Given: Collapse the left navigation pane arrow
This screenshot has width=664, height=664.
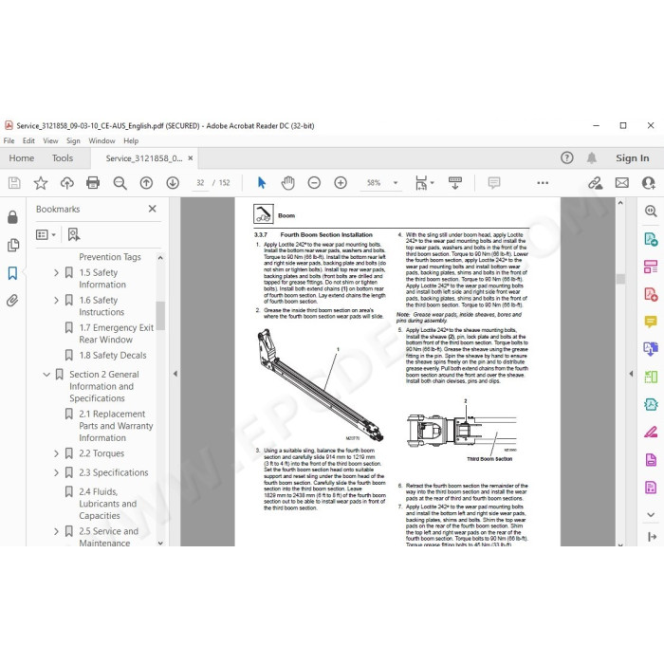Looking at the screenshot, I should pos(175,374).
